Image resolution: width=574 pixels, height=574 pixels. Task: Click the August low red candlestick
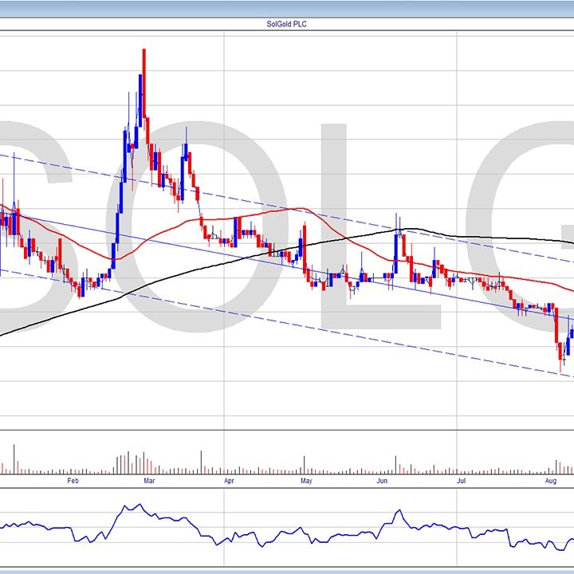click(x=560, y=352)
